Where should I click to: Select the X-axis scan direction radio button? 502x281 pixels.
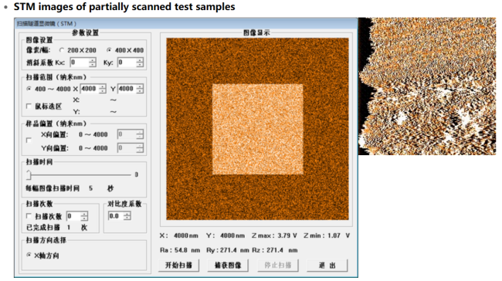tap(29, 255)
